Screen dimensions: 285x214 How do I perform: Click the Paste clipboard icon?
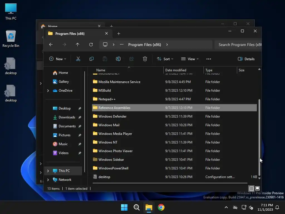pyautogui.click(x=105, y=59)
